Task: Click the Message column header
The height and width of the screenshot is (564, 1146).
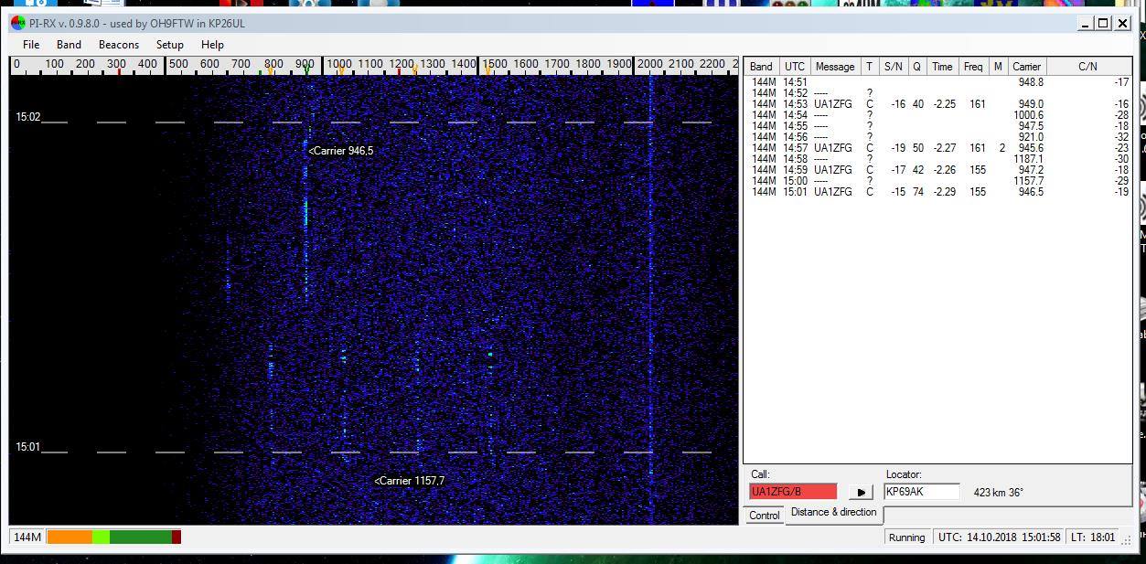Action: [x=835, y=66]
